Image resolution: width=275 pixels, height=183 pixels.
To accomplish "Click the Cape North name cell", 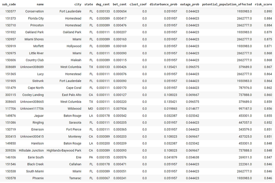I will pyautogui.click(x=36, y=88).
